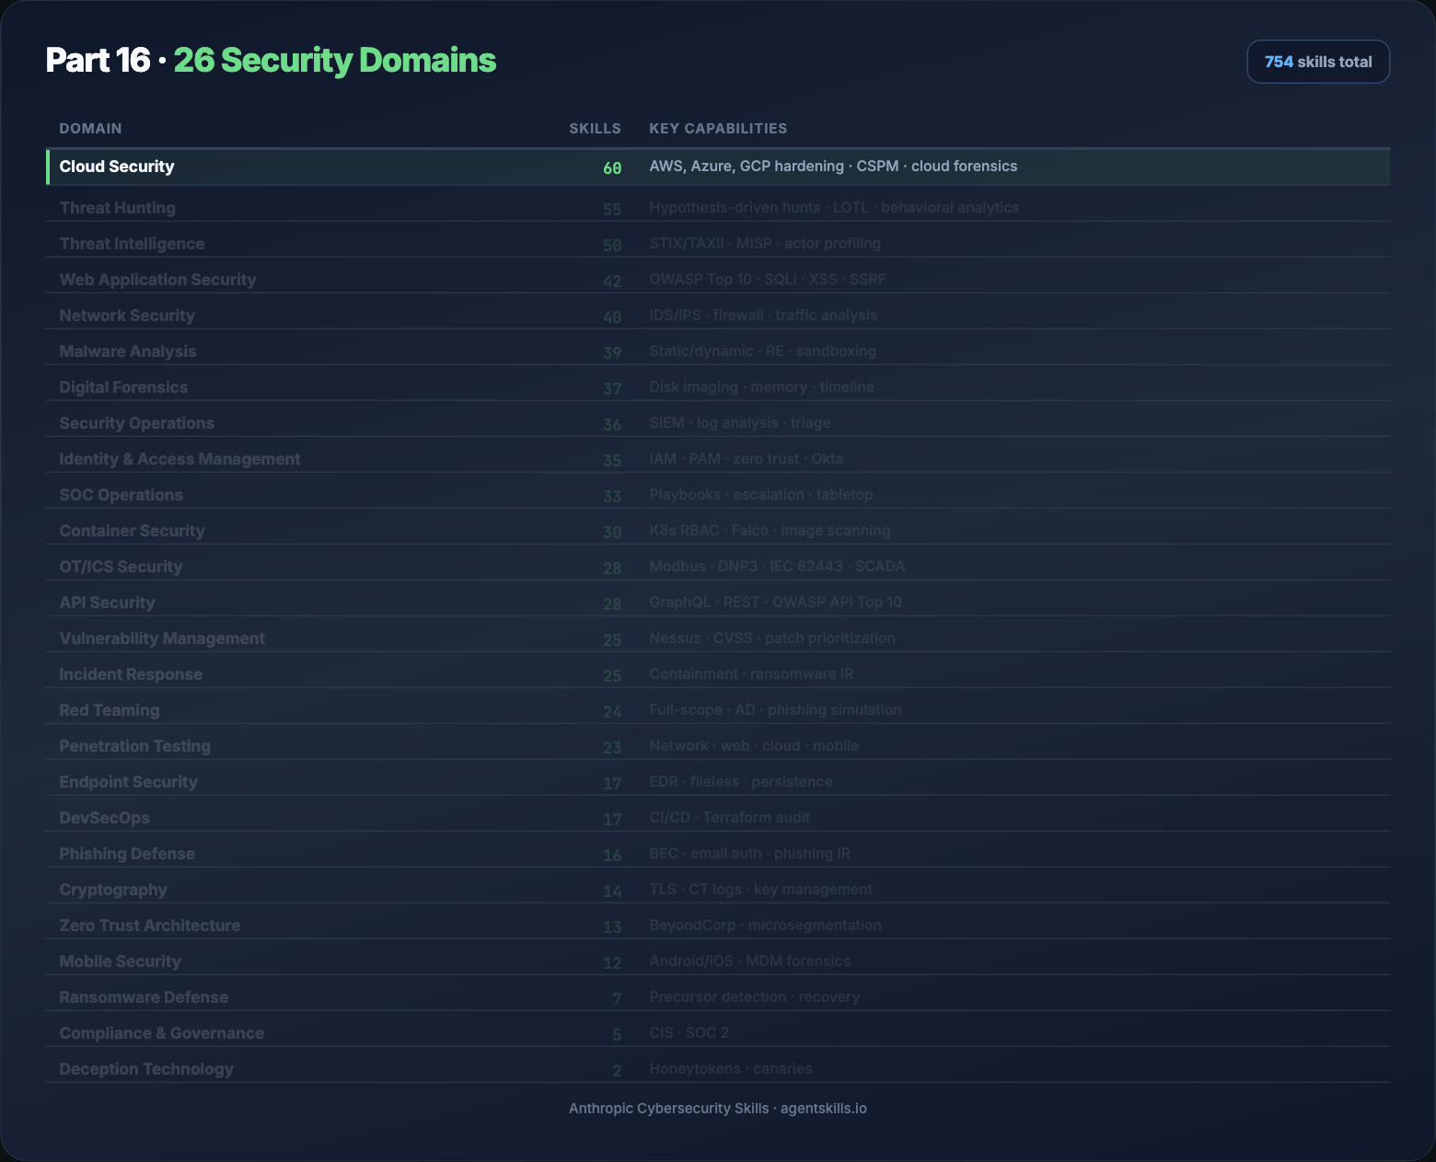Select the Cryptography domain
The height and width of the screenshot is (1162, 1436).
tap(113, 890)
